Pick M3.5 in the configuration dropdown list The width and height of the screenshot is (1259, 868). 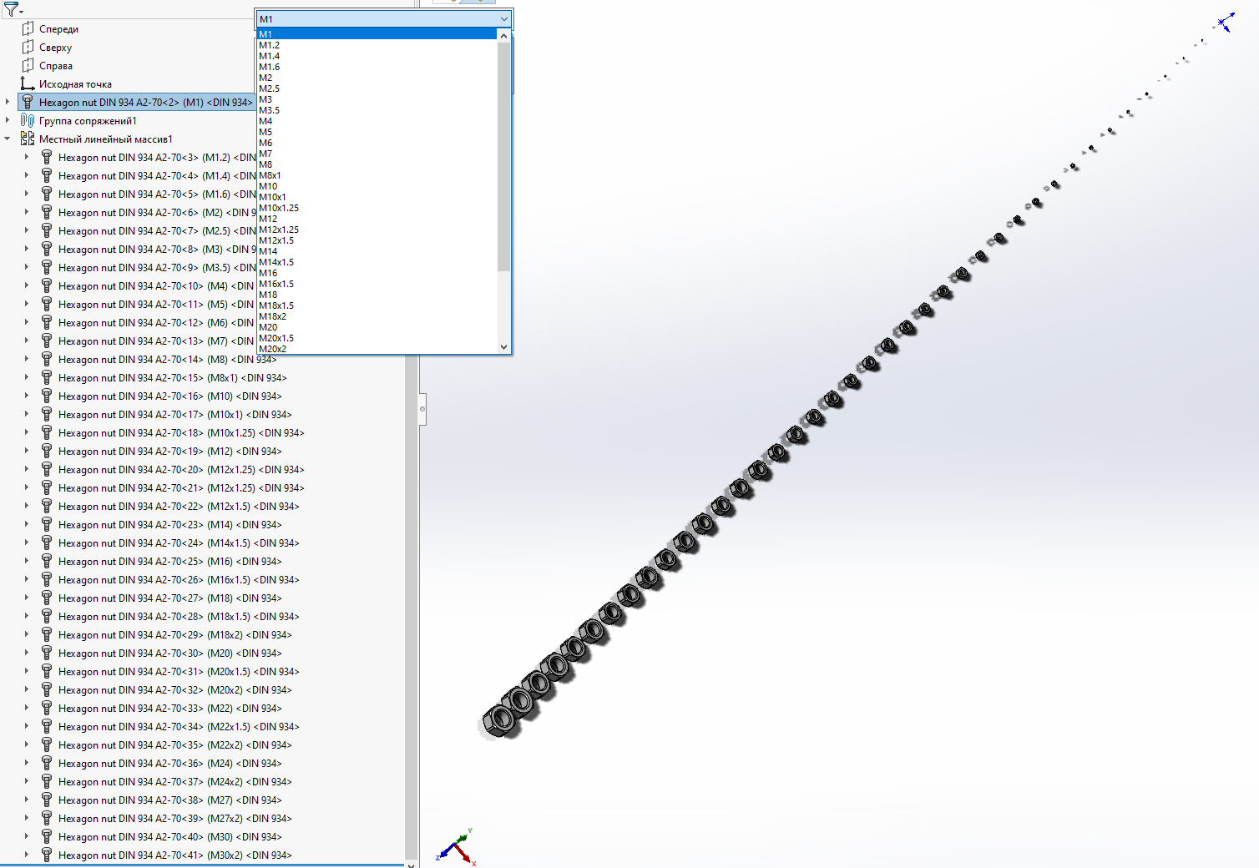[x=377, y=110]
